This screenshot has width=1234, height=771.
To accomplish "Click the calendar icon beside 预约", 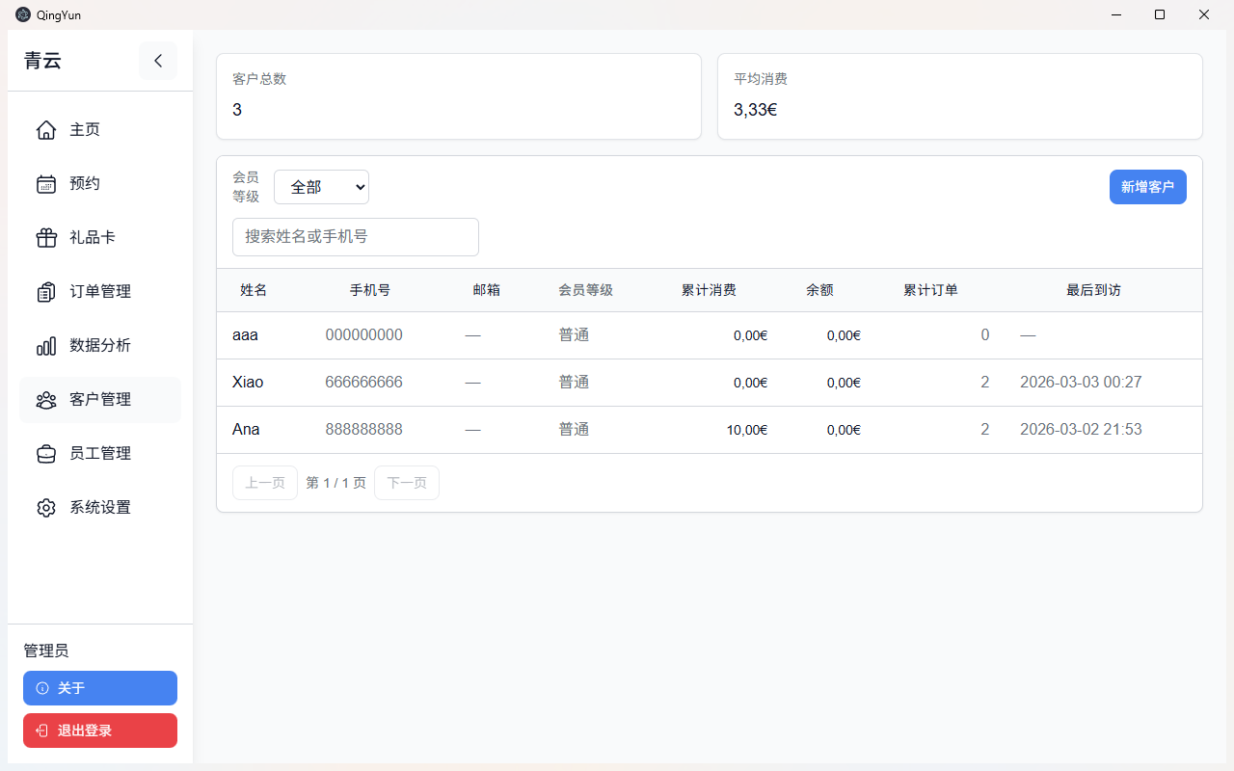I will tap(46, 184).
